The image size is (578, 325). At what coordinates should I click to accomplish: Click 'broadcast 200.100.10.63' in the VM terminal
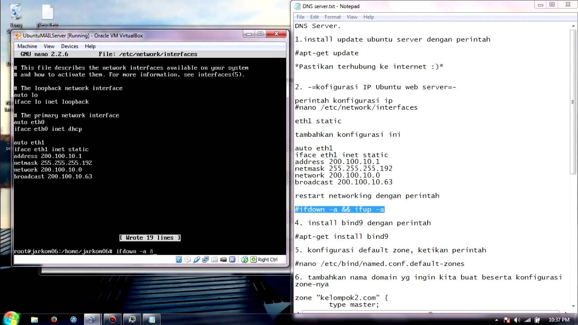pos(53,176)
